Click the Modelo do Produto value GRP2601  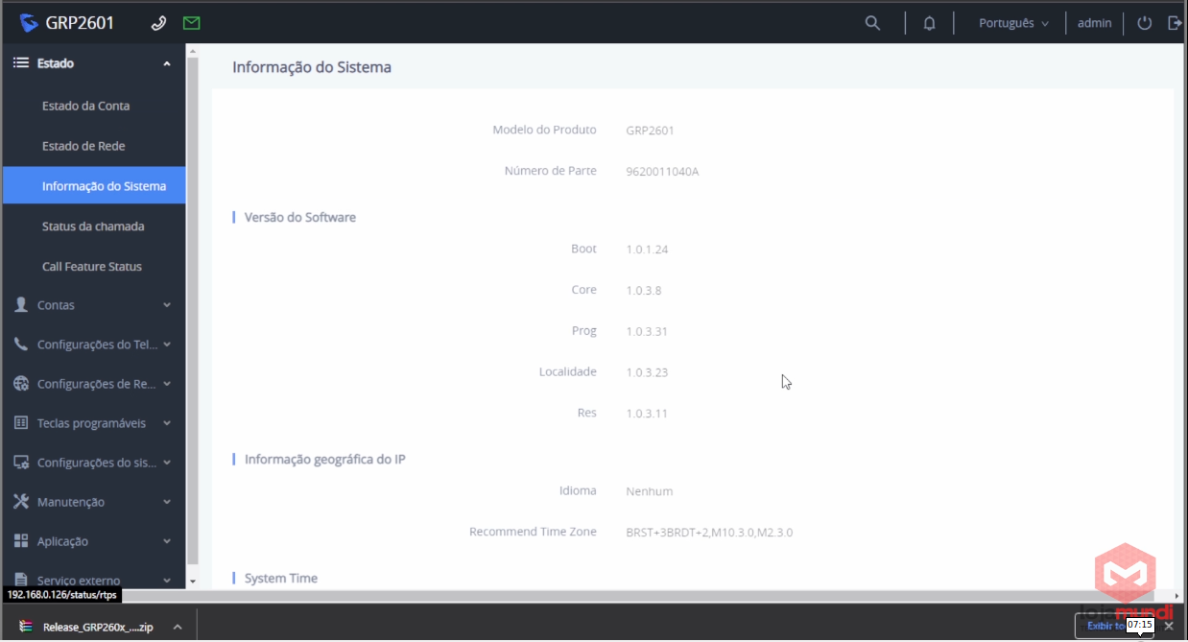click(650, 131)
